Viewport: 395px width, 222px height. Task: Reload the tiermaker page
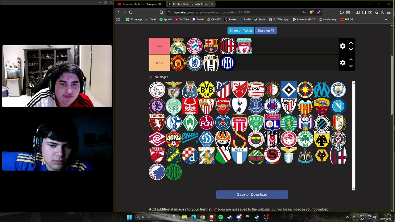(131, 12)
